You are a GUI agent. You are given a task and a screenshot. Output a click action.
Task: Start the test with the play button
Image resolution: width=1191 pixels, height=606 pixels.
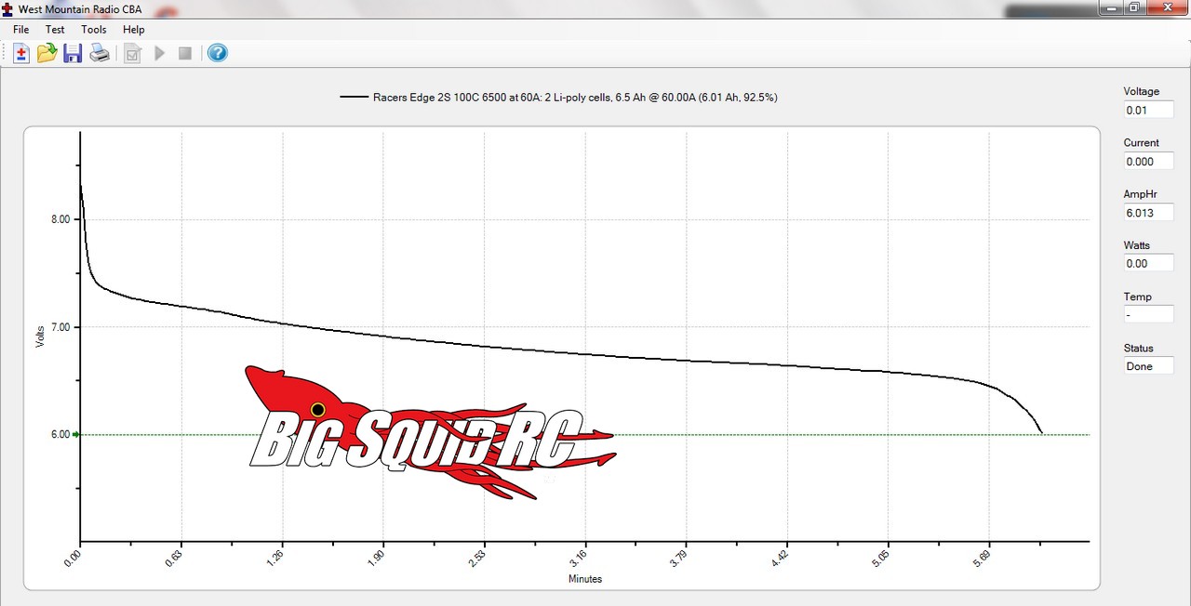(160, 53)
